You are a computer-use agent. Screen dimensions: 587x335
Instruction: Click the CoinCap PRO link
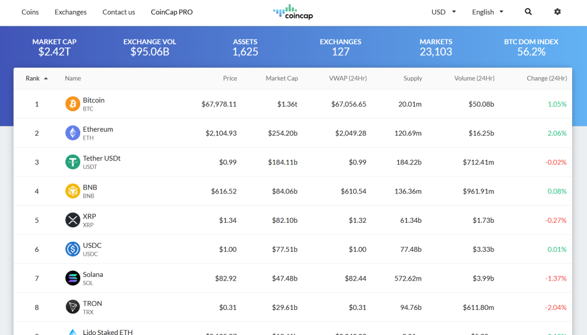tap(172, 12)
